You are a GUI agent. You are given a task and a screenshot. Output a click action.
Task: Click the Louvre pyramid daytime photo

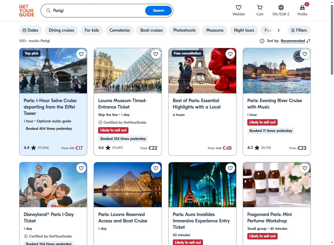pyautogui.click(x=128, y=71)
